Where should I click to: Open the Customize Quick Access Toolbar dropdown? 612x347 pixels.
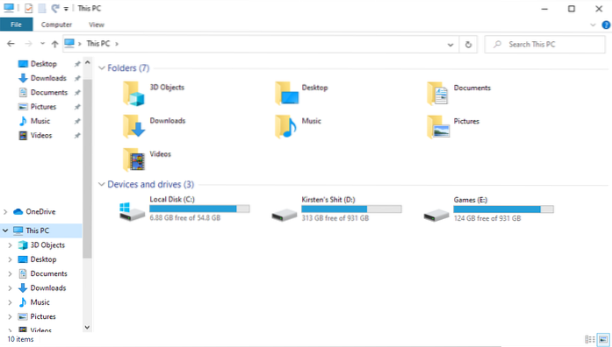click(x=66, y=9)
